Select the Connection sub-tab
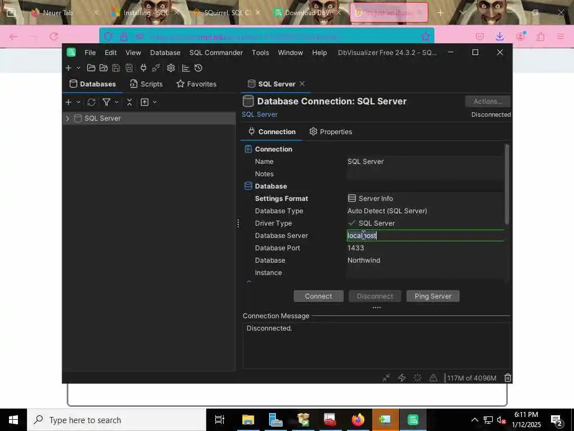The width and height of the screenshot is (574, 431). click(x=272, y=131)
